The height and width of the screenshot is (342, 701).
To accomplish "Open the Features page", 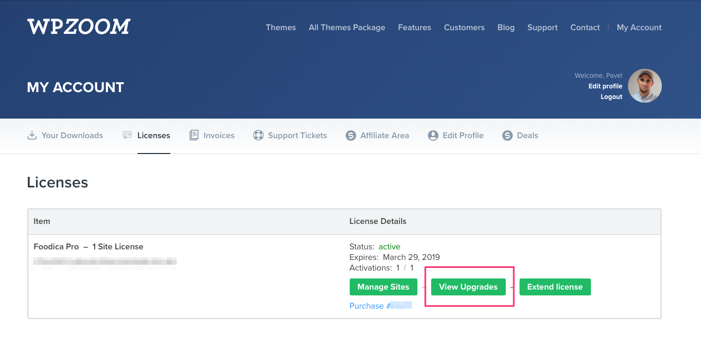I will coord(415,28).
